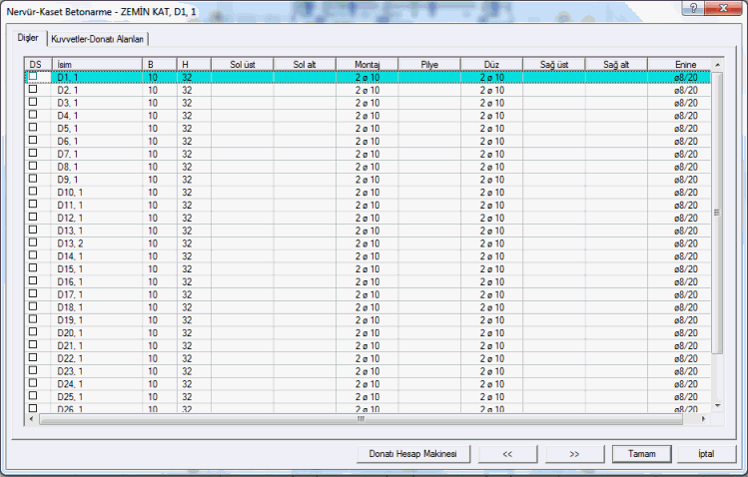The width and height of the screenshot is (748, 477).
Task: Open the help question mark button
Action: tap(693, 8)
